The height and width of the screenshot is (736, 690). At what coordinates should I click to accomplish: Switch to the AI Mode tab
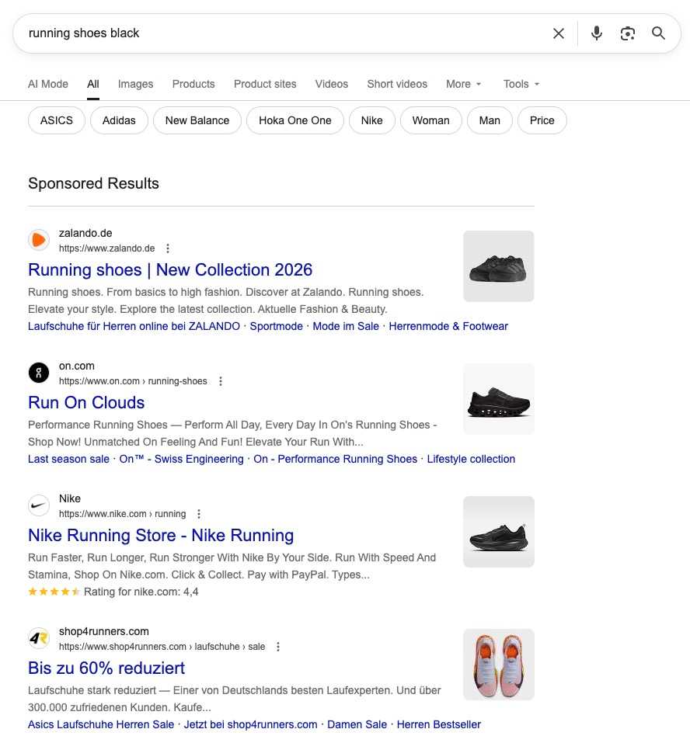[48, 84]
